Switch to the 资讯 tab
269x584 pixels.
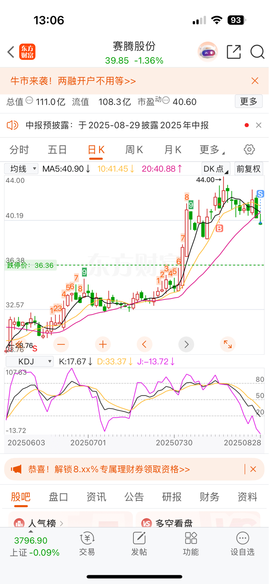click(96, 497)
